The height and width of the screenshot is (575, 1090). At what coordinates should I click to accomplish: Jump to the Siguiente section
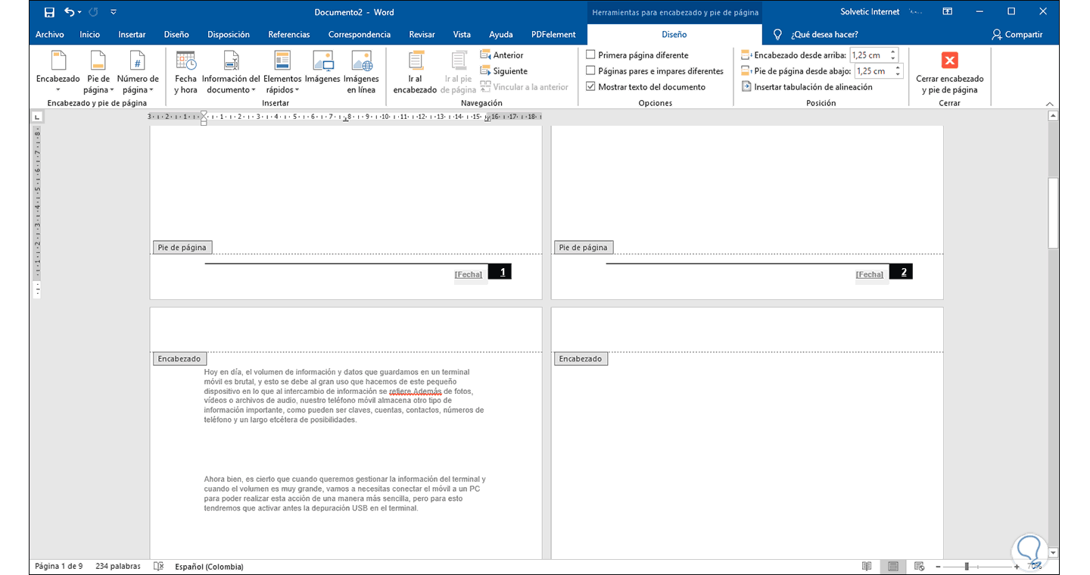click(503, 71)
